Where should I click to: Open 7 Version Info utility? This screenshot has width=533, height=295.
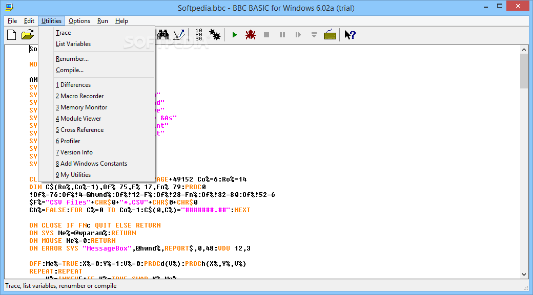pos(97,152)
